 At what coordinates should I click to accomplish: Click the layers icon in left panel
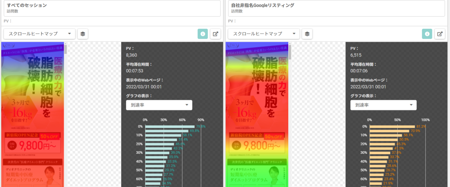pos(83,34)
